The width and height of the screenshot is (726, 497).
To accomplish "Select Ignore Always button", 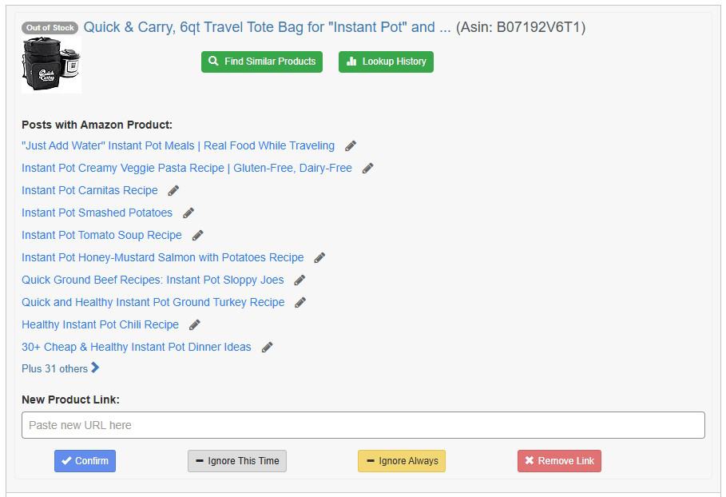I will 402,461.
